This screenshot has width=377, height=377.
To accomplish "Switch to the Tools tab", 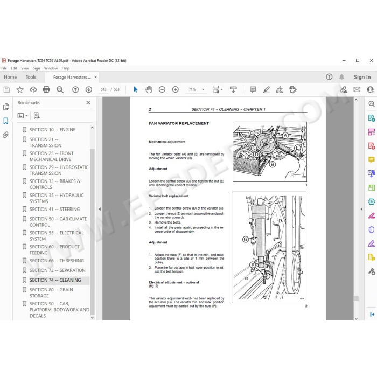I will click(31, 77).
